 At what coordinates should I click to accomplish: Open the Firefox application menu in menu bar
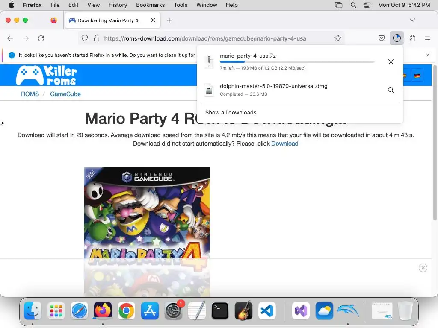[x=32, y=5]
